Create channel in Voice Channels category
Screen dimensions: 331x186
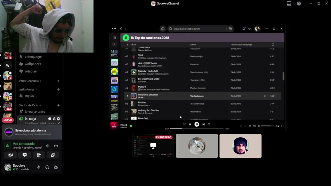(x=58, y=81)
